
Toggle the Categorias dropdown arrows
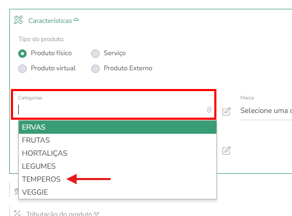pyautogui.click(x=209, y=110)
